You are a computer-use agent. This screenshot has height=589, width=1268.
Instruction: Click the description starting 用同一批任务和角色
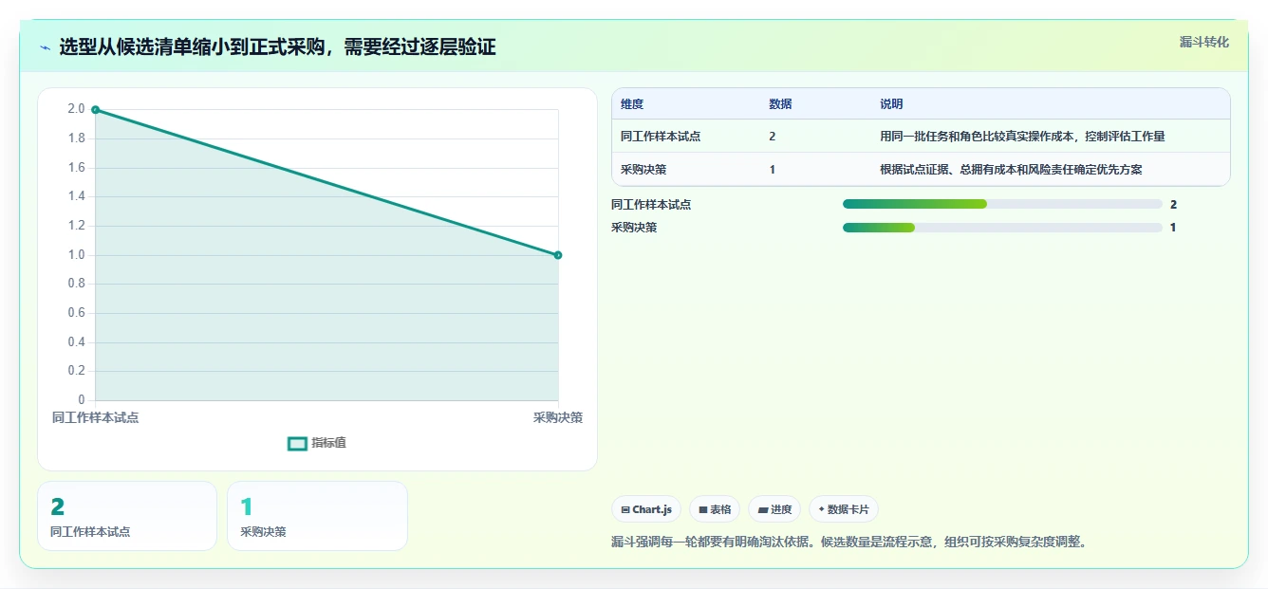click(1022, 137)
